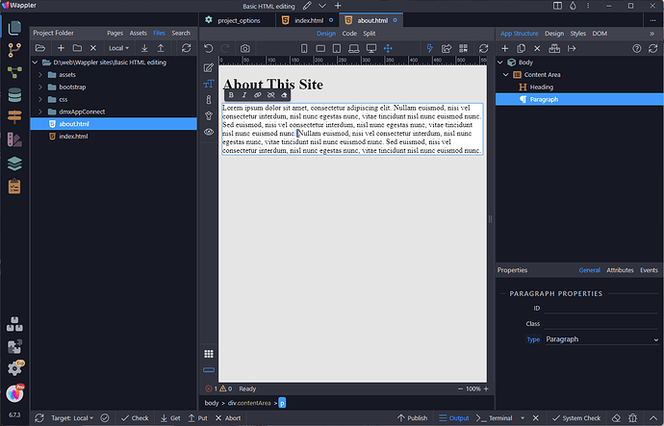Open the project name dropdown chevron
The height and width of the screenshot is (426, 664).
point(322,6)
